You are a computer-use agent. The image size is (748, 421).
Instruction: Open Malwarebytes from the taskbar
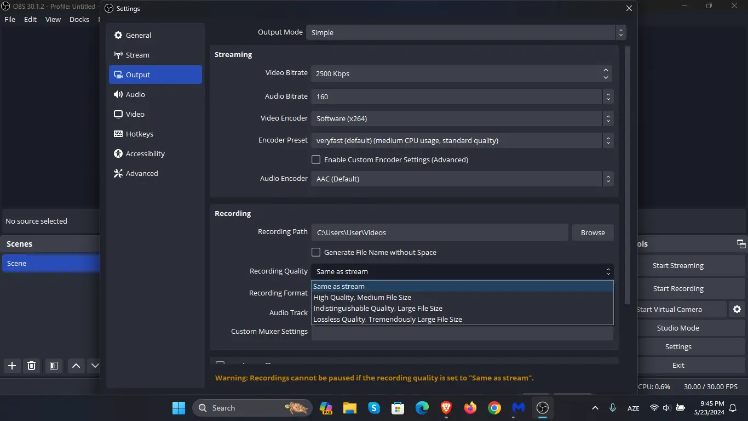tap(519, 408)
